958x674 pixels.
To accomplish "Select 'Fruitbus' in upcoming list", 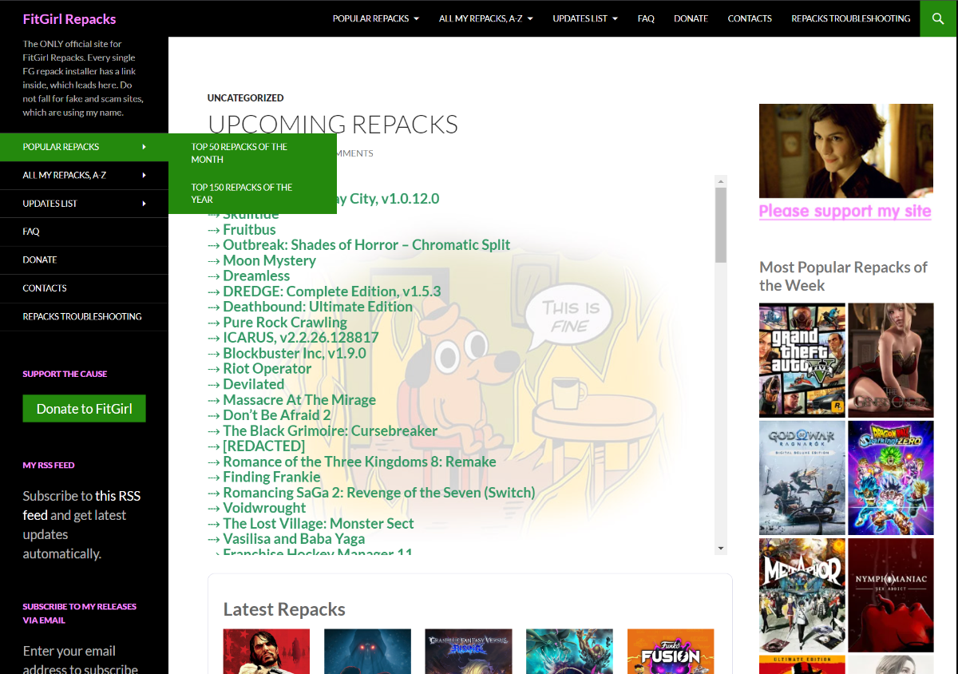I will click(x=249, y=230).
